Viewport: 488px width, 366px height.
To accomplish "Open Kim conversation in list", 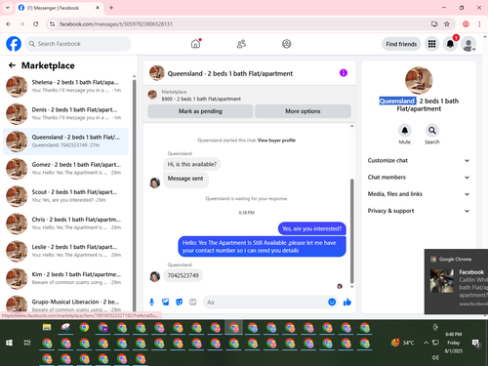I will pyautogui.click(x=65, y=278).
